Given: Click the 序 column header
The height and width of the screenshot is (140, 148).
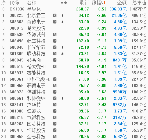Looking at the screenshot, I should click(x=3, y=3).
